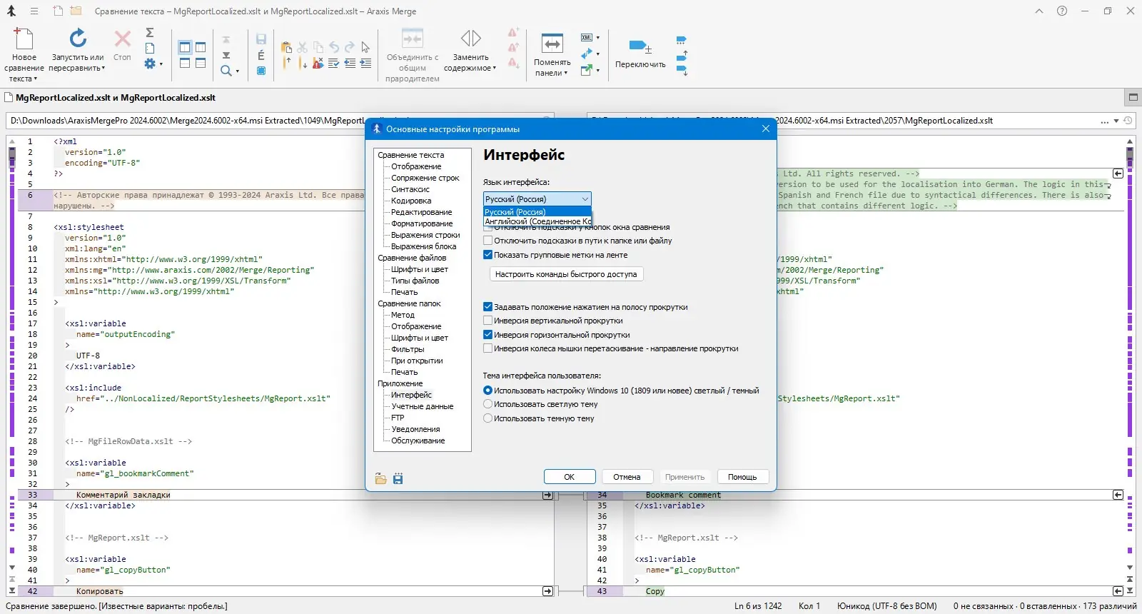Click the Switch (Переключить) toolbar icon
This screenshot has height=614, width=1142.
coord(640,48)
